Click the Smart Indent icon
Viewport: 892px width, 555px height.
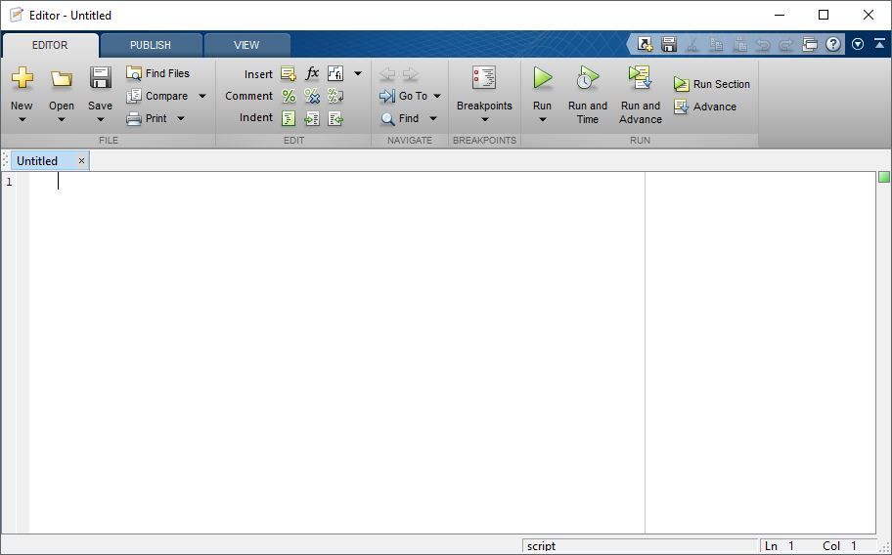(x=289, y=118)
